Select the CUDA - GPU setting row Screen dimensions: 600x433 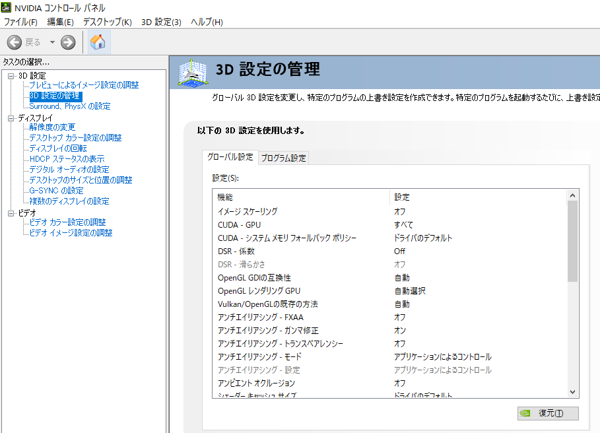click(x=389, y=225)
